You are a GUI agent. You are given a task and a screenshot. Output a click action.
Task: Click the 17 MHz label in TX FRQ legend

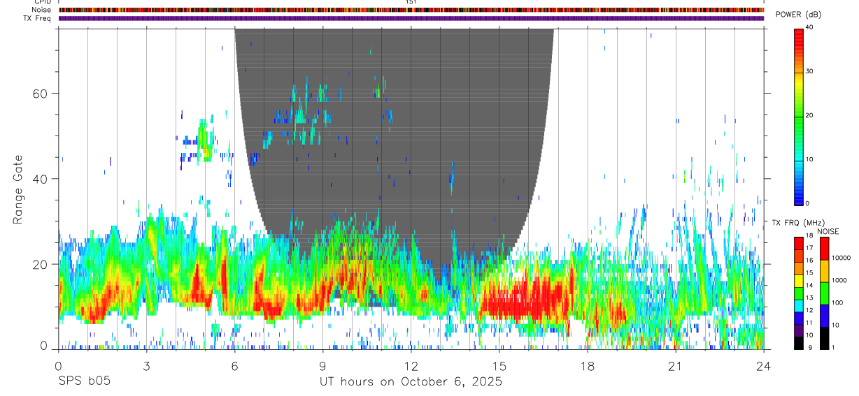pos(809,248)
